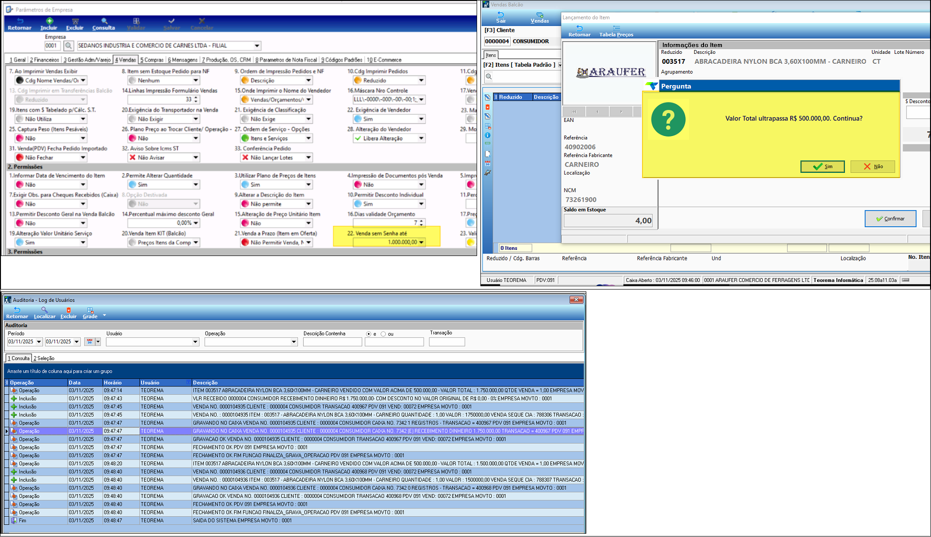
Task: Click the Incluir toolbar icon
Action: tap(49, 21)
